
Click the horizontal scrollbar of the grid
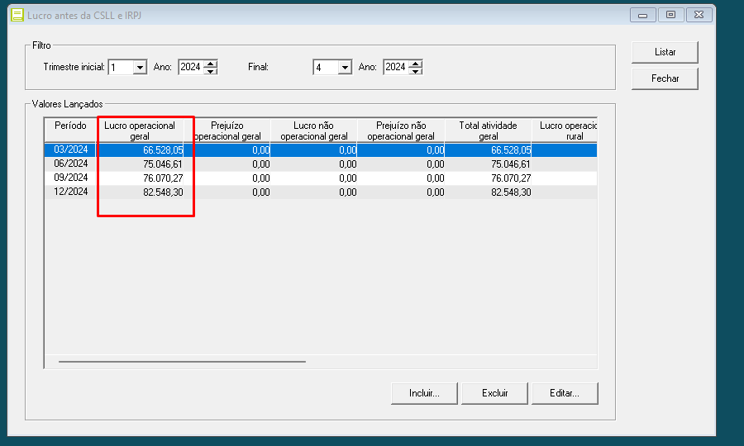(182, 361)
